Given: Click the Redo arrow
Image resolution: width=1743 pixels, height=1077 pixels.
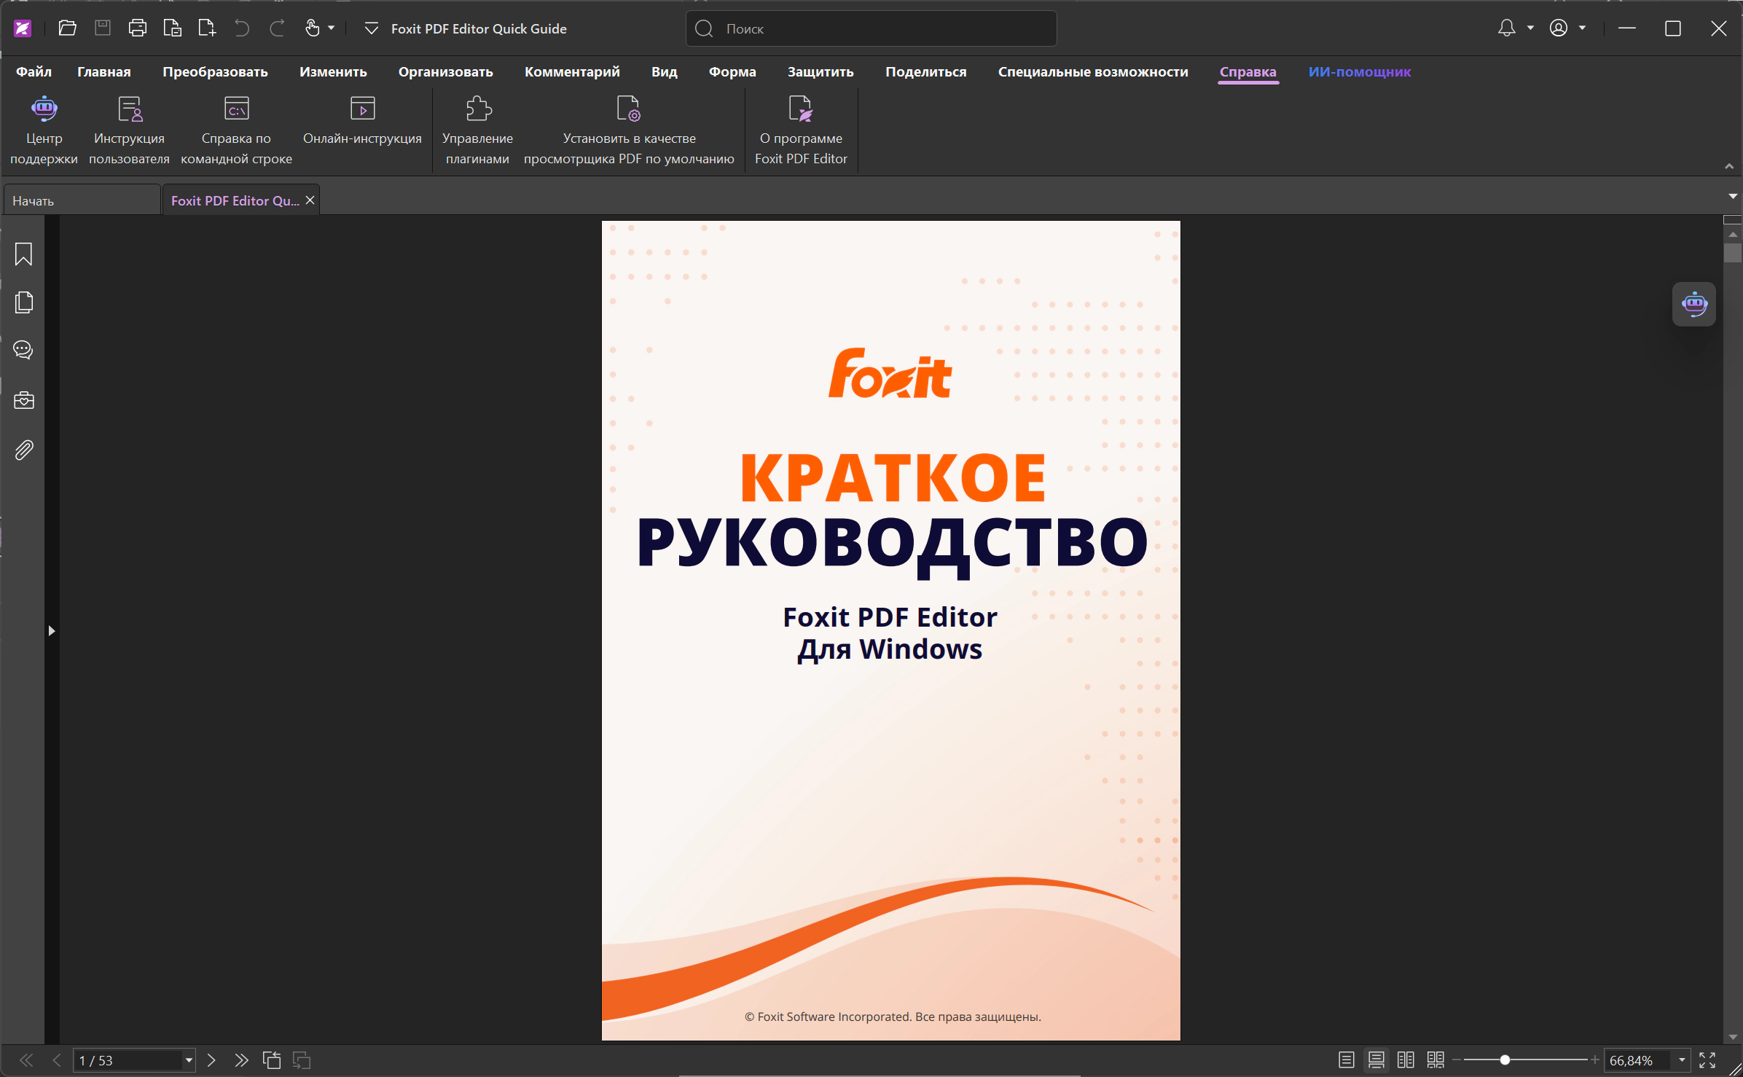Looking at the screenshot, I should (x=277, y=28).
